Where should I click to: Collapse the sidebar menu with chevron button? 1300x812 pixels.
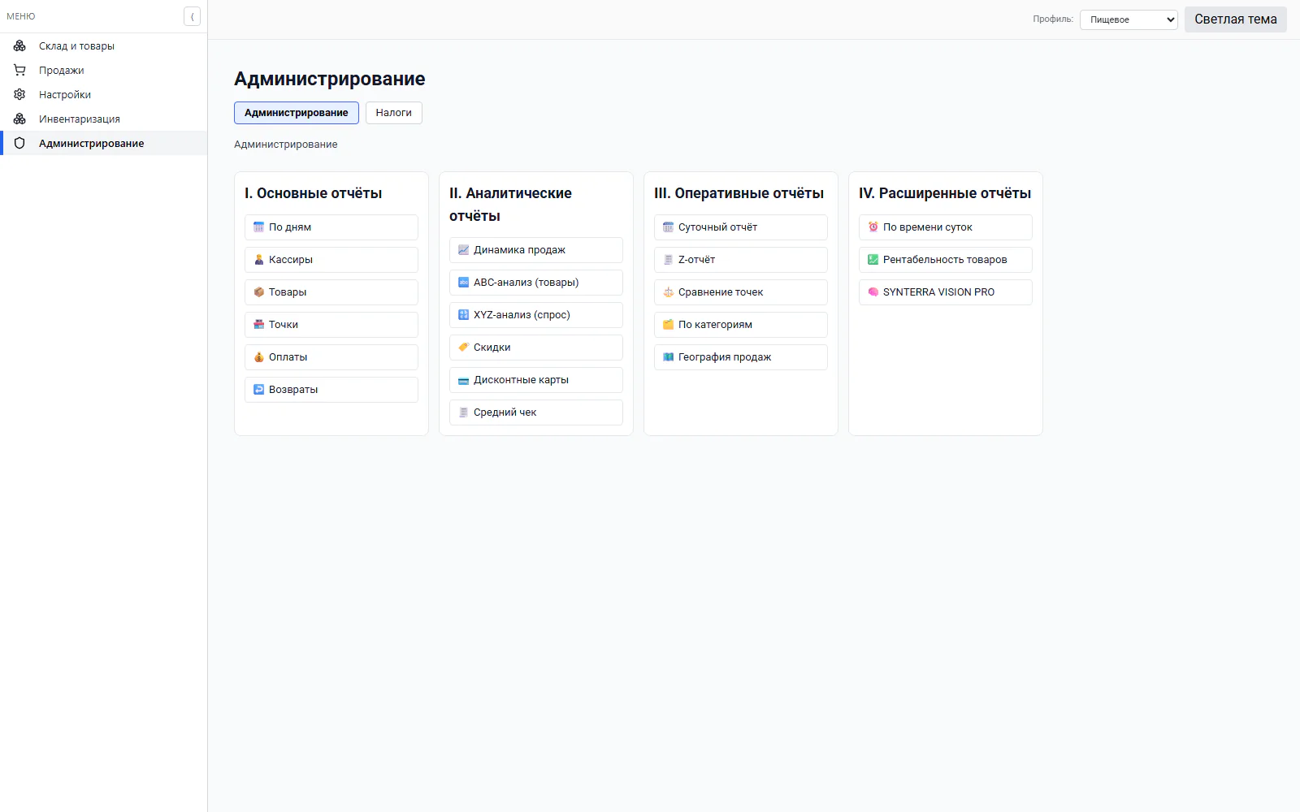click(192, 16)
